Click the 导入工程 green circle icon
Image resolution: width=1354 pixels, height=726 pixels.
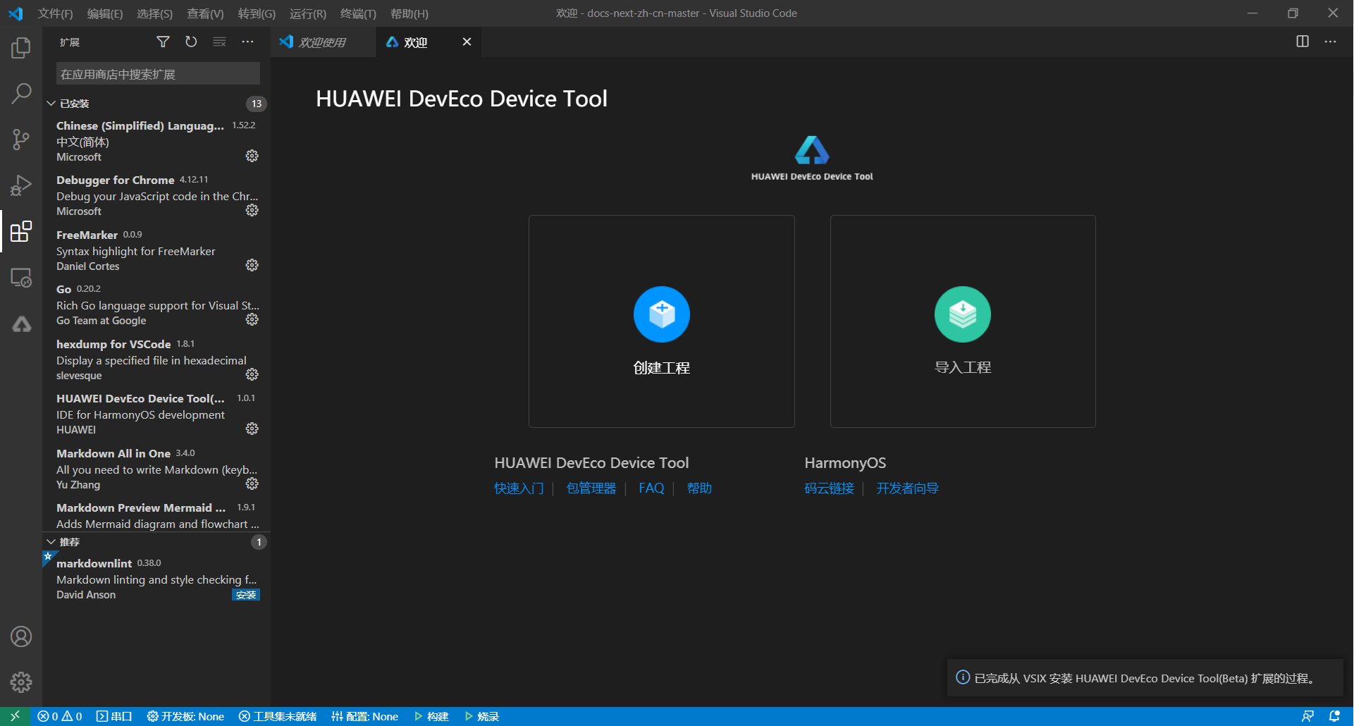[x=962, y=314]
